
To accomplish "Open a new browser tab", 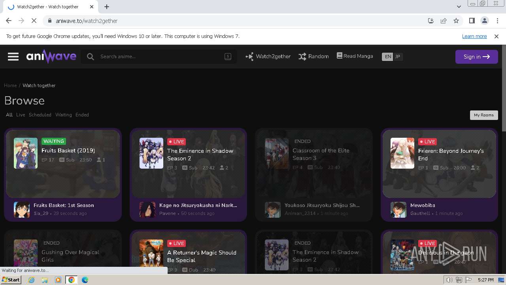I will tap(107, 7).
